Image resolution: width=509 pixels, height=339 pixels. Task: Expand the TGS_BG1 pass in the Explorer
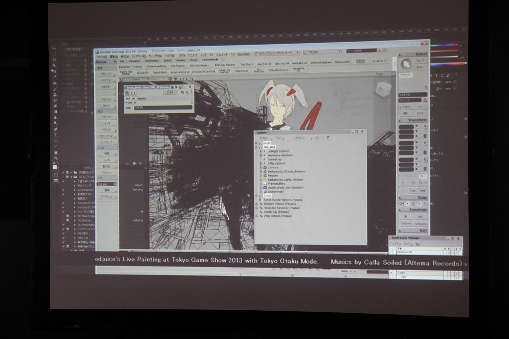[256, 147]
